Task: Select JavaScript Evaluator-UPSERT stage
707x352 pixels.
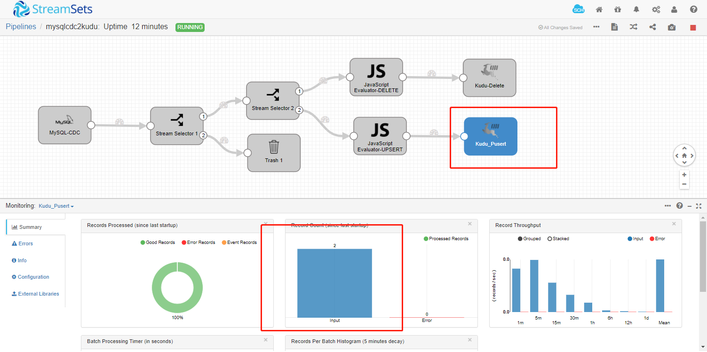Action: click(x=380, y=136)
